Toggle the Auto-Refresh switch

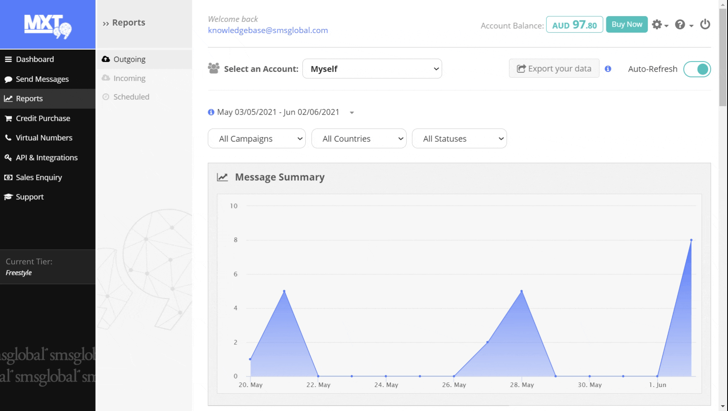[x=697, y=69]
